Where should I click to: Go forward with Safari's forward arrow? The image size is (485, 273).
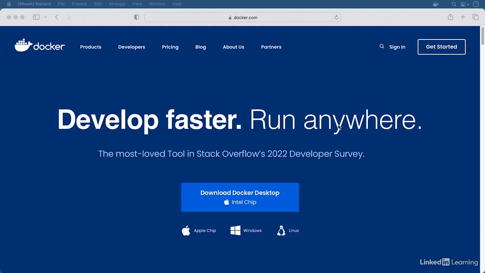tap(69, 17)
